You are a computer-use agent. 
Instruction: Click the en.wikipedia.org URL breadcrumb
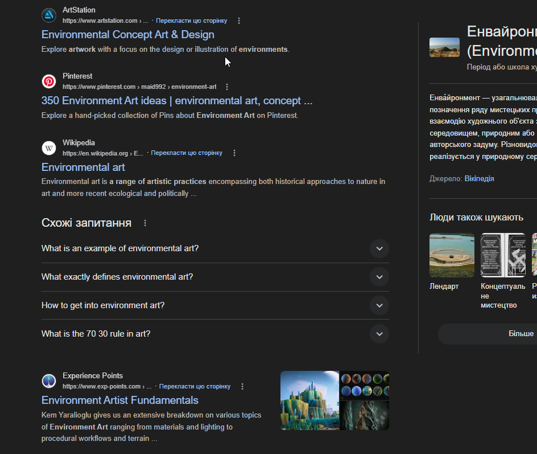point(103,153)
